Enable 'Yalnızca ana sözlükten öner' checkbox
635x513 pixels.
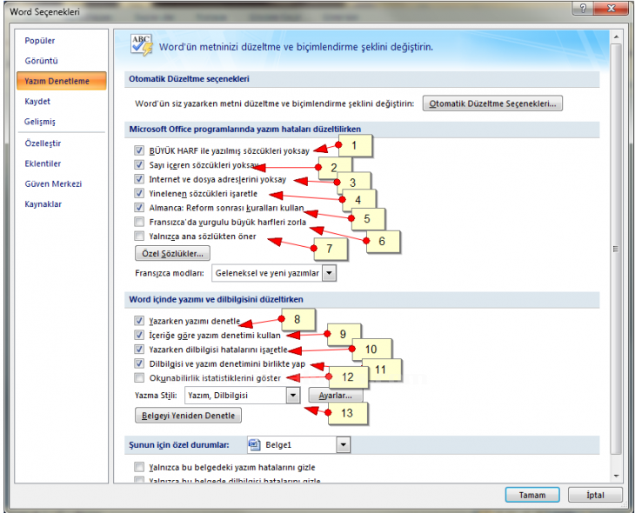(139, 236)
